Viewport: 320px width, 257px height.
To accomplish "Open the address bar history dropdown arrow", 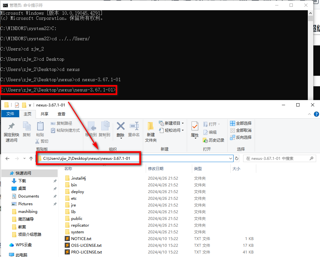I will 230,158.
